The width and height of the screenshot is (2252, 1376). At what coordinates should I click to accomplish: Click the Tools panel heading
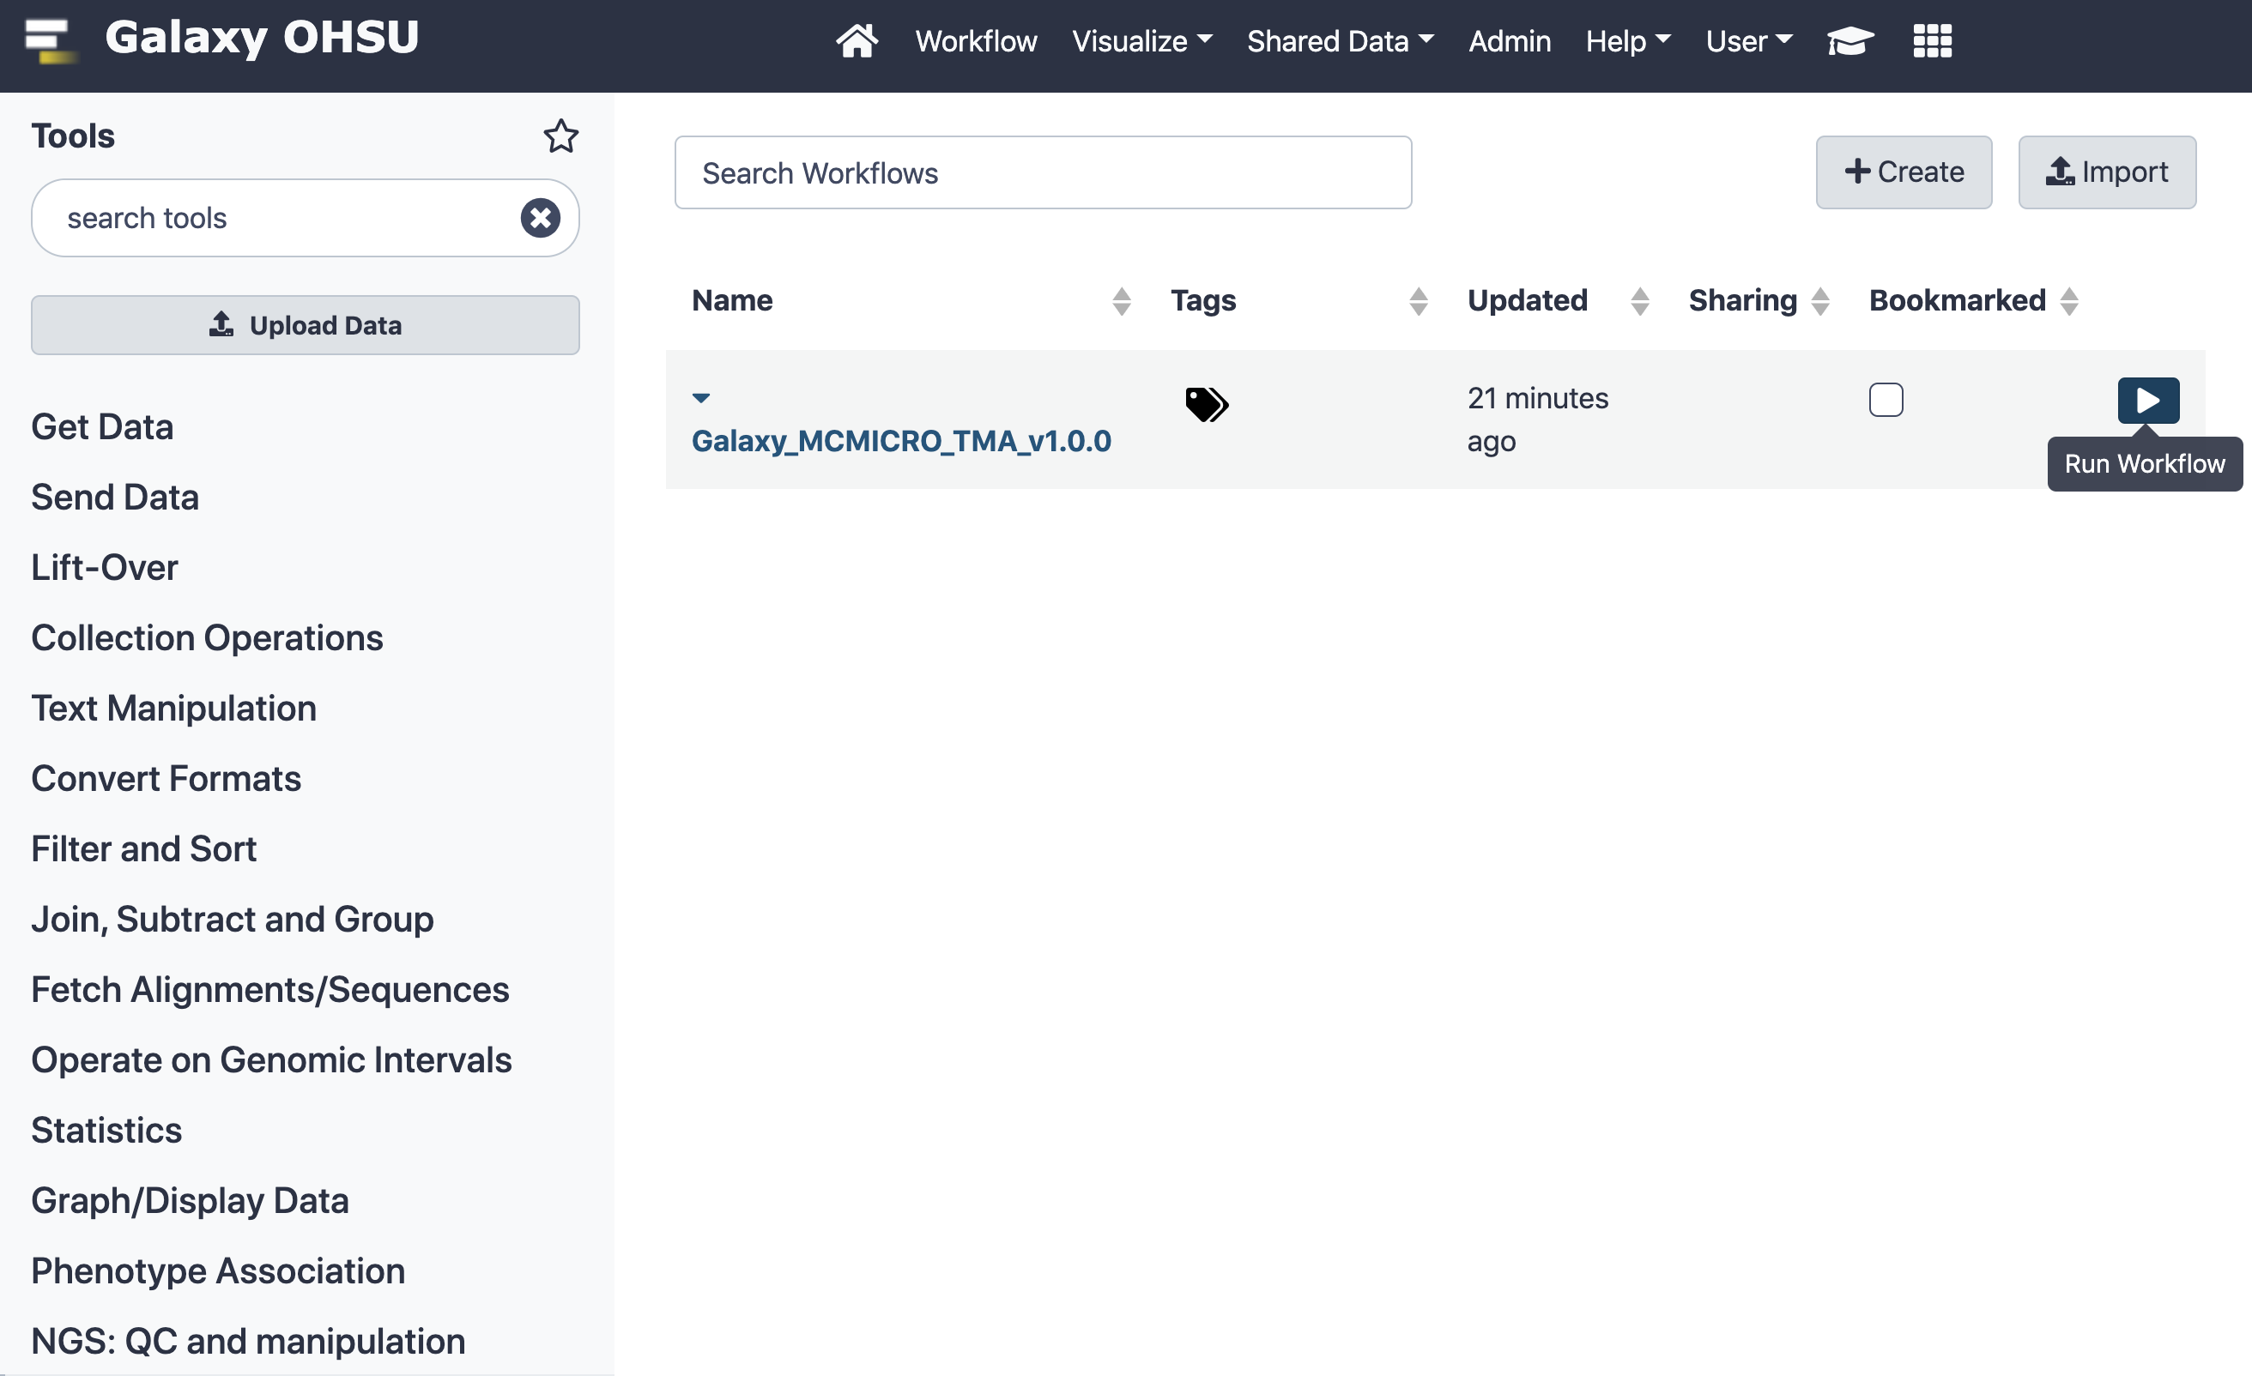tap(73, 136)
